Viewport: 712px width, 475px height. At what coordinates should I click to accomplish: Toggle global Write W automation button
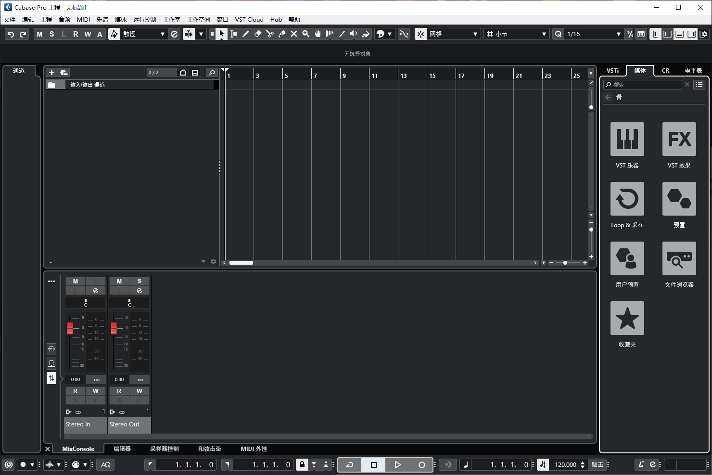(88, 34)
